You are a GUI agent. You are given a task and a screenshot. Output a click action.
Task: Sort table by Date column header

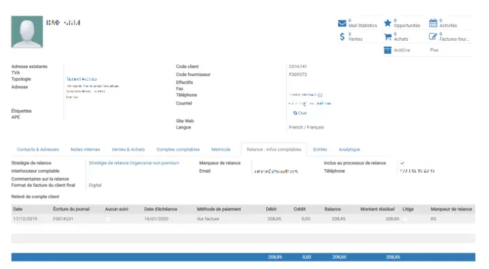coord(18,209)
